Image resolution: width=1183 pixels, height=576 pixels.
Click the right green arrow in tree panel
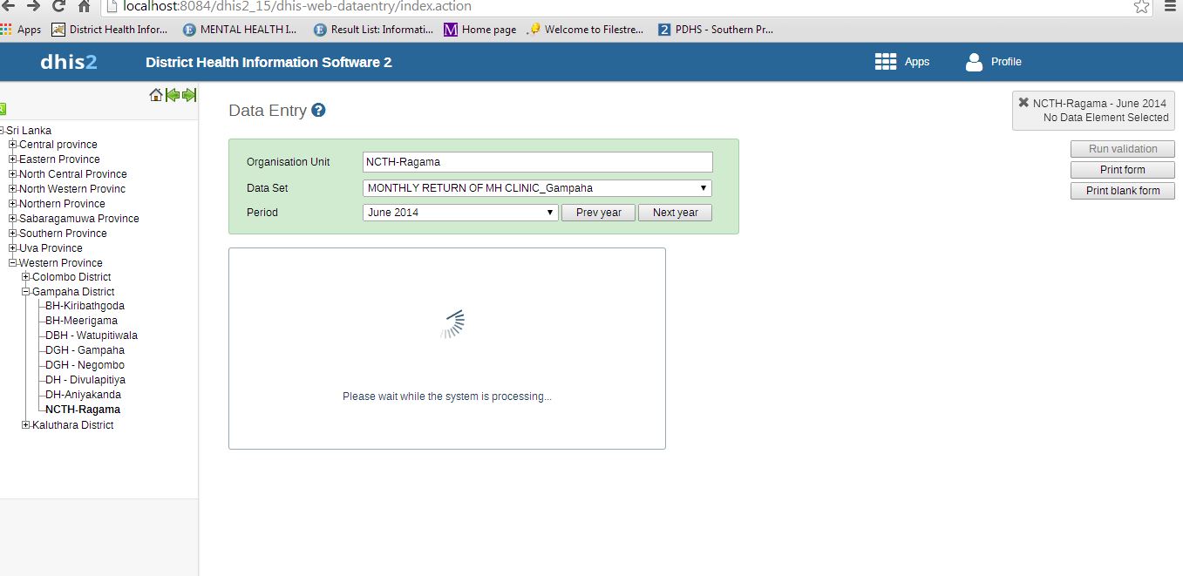click(189, 95)
